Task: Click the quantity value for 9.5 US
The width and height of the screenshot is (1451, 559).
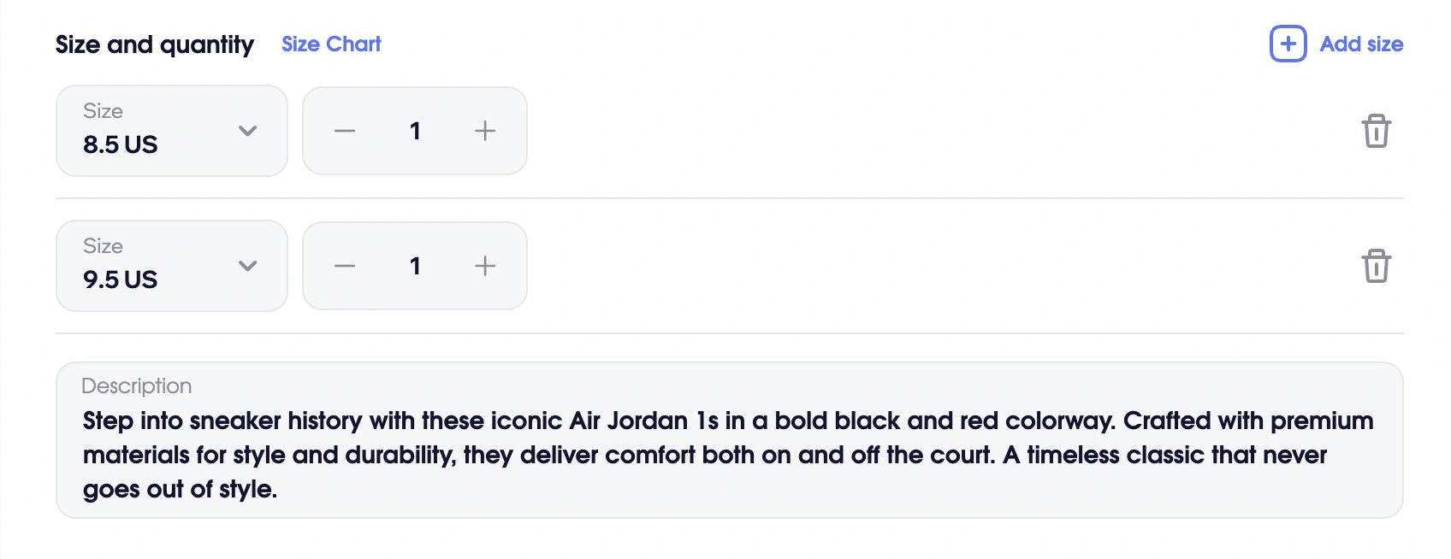Action: 415,266
